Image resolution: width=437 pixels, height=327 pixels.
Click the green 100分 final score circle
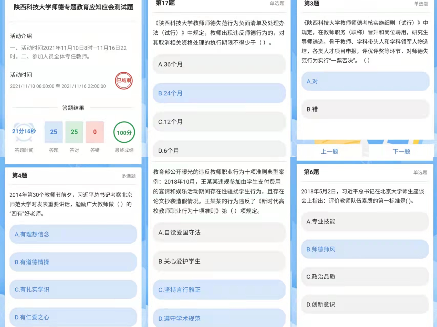pos(124,132)
